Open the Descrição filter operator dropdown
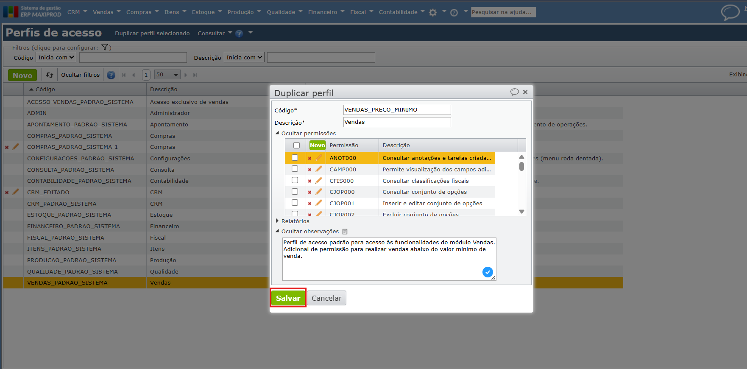Viewport: 747px width, 369px height. pos(244,57)
